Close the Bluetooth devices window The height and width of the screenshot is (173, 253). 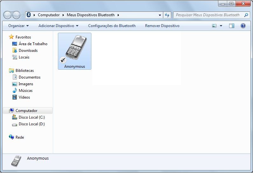243,3
